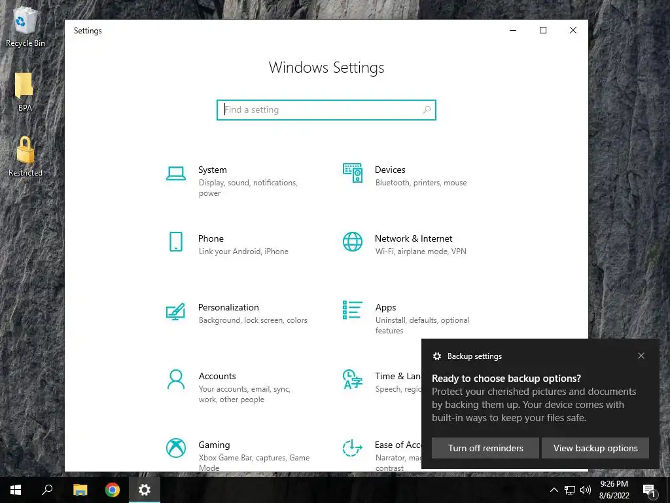The width and height of the screenshot is (670, 503).
Task: Click 'Your accounts, email, sync' description
Action: (245, 394)
